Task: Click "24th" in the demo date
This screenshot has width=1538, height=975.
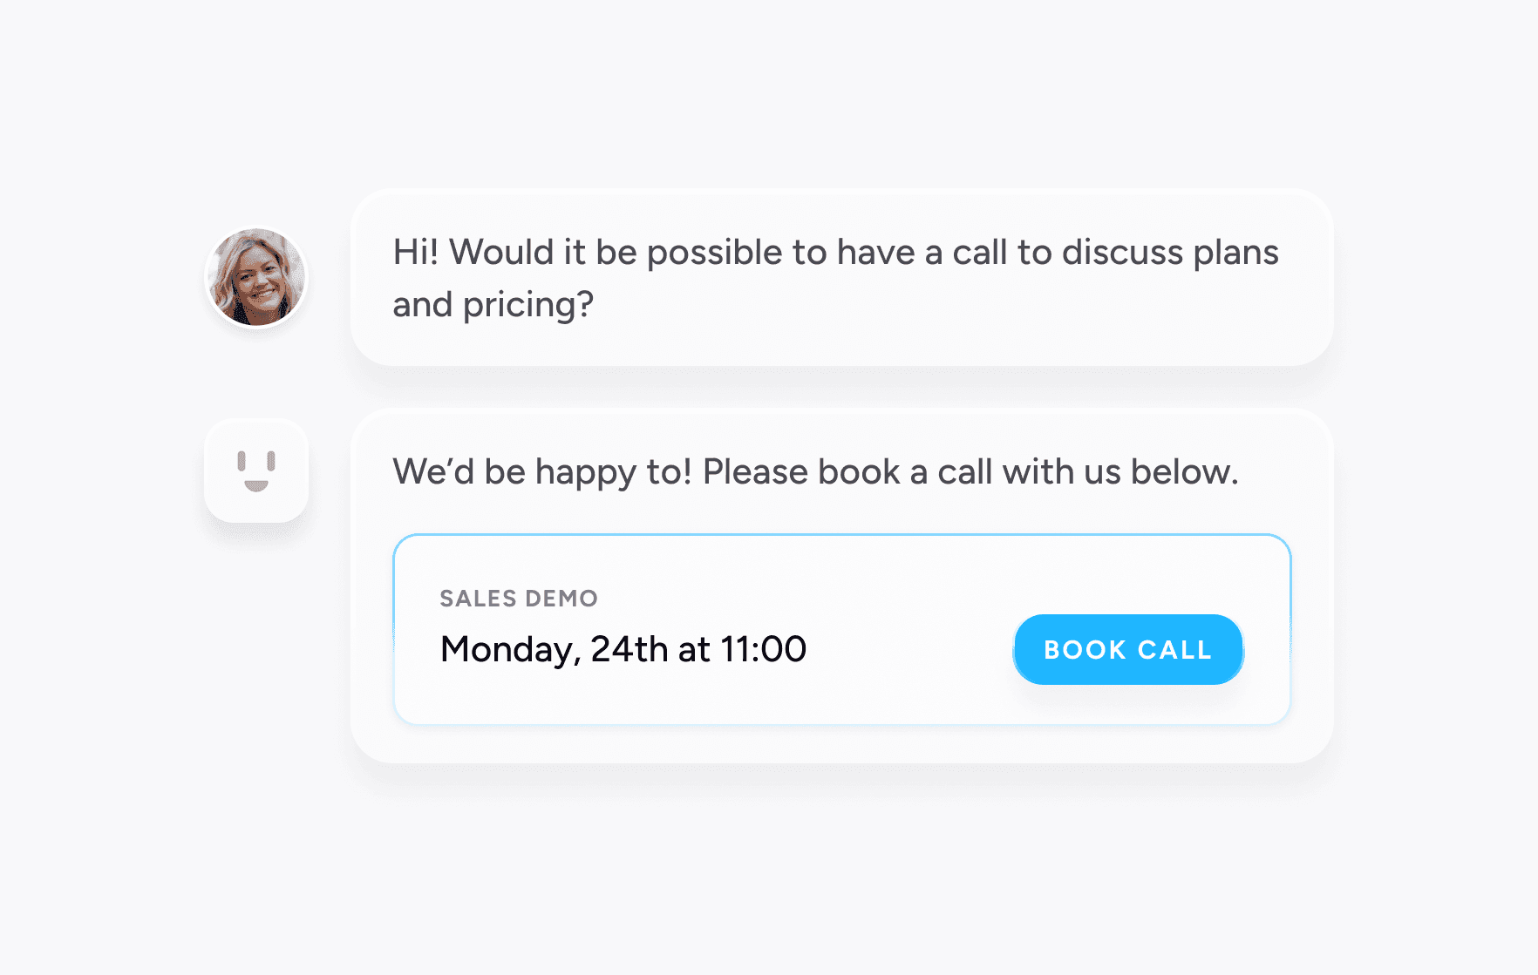Action: point(629,649)
